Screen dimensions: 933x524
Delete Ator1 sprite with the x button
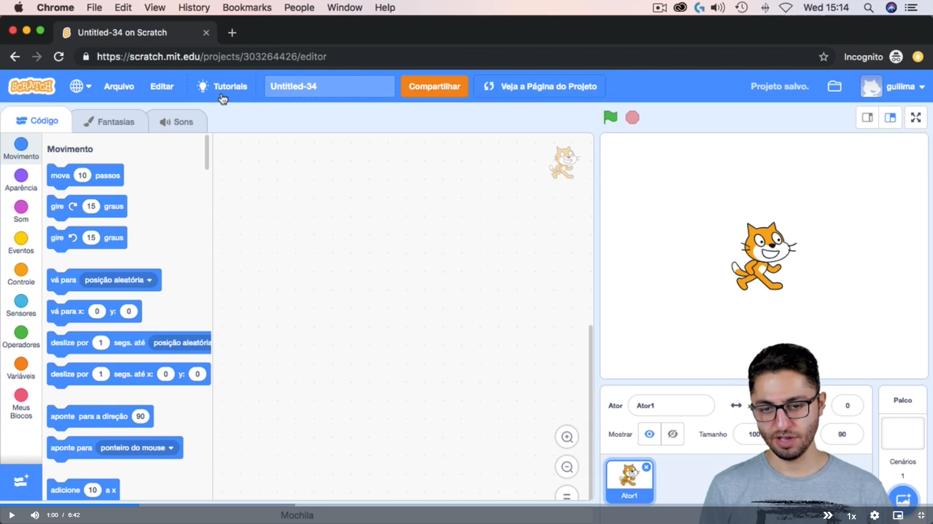click(646, 467)
